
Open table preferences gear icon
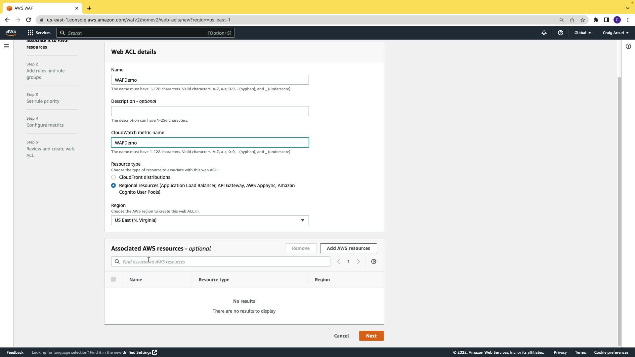(x=373, y=261)
